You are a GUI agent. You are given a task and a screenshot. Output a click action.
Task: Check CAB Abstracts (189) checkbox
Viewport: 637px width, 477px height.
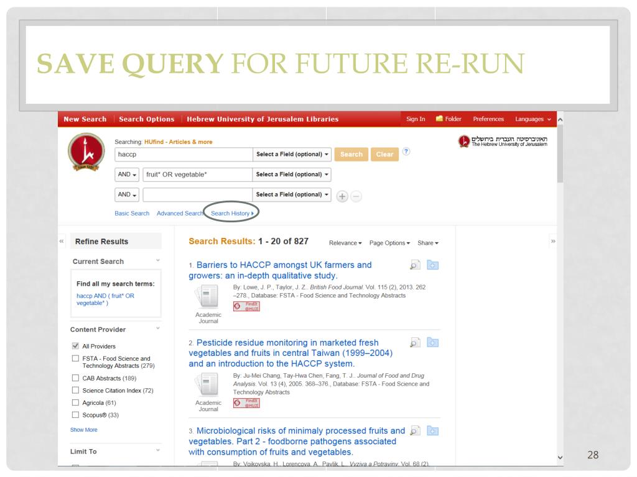(x=75, y=378)
